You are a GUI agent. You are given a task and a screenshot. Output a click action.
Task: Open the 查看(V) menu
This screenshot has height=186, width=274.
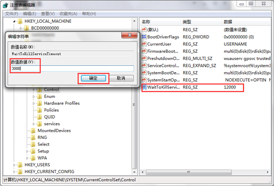click(47, 14)
